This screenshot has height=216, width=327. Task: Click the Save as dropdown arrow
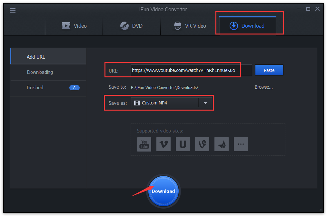pyautogui.click(x=205, y=103)
